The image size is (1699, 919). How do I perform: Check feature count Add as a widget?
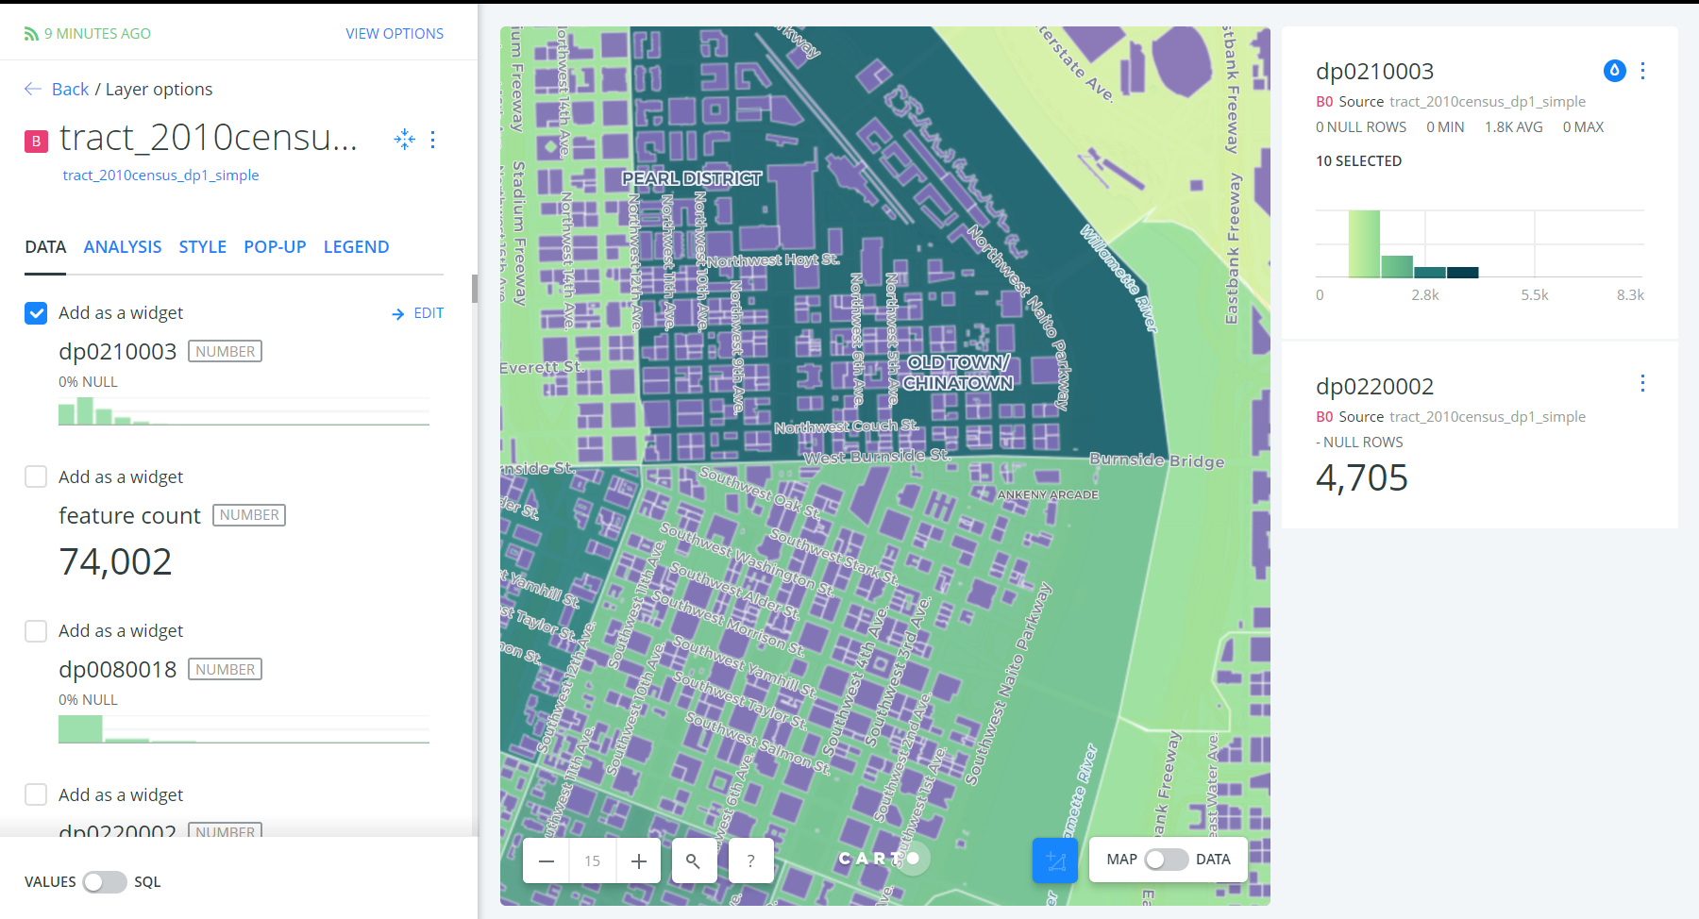pyautogui.click(x=36, y=476)
